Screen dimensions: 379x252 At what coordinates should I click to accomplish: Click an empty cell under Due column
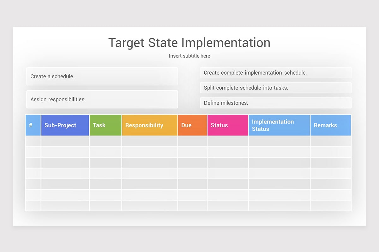point(192,163)
